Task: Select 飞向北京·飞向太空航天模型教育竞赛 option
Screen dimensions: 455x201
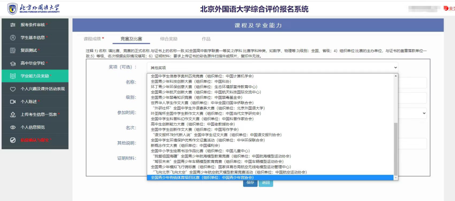Action: [x=270, y=172]
